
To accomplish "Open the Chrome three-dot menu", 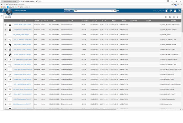I will (181, 4).
